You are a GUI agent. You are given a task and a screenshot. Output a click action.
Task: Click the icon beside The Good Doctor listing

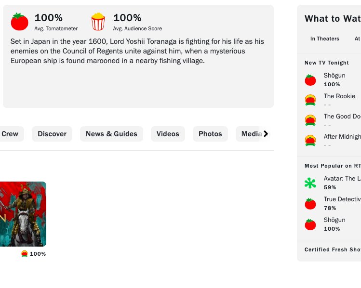(x=310, y=120)
